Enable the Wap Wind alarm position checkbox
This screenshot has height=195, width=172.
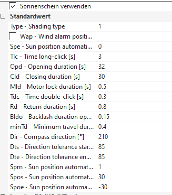pyautogui.click(x=12, y=36)
